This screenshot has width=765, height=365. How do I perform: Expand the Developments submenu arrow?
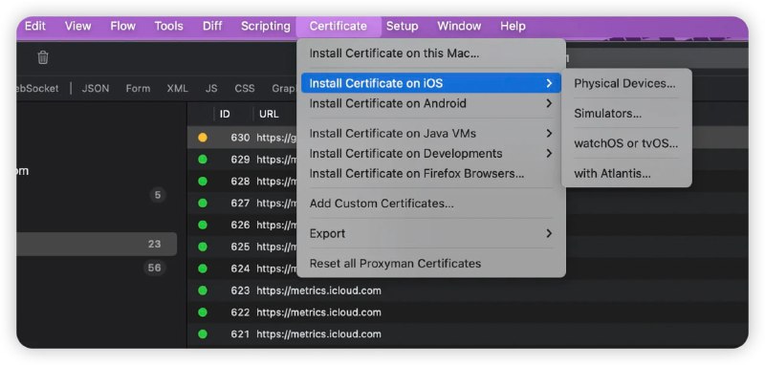click(x=549, y=154)
